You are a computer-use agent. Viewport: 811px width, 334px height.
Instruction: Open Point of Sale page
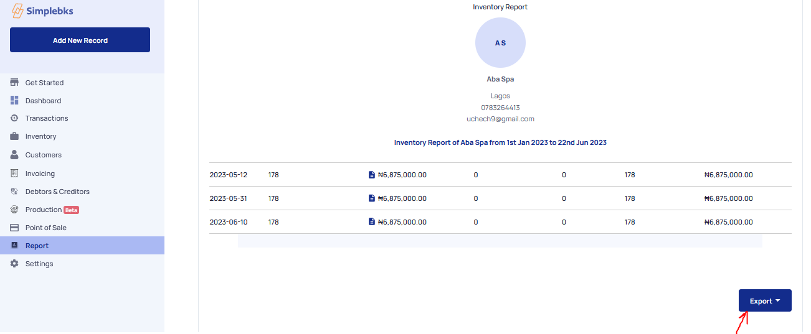click(46, 228)
